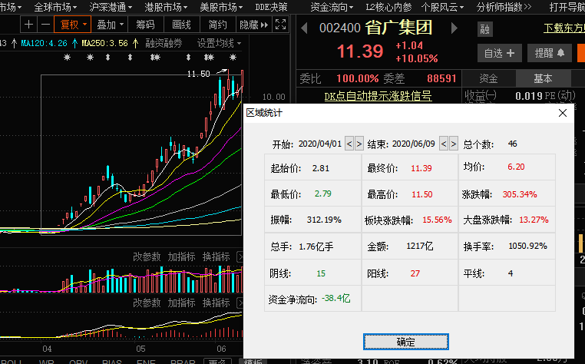Click the 融 margin badge icon
The image size is (585, 364).
click(x=485, y=29)
